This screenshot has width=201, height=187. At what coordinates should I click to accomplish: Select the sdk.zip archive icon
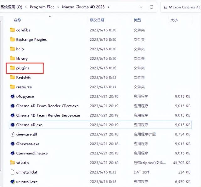pyautogui.click(x=13, y=163)
